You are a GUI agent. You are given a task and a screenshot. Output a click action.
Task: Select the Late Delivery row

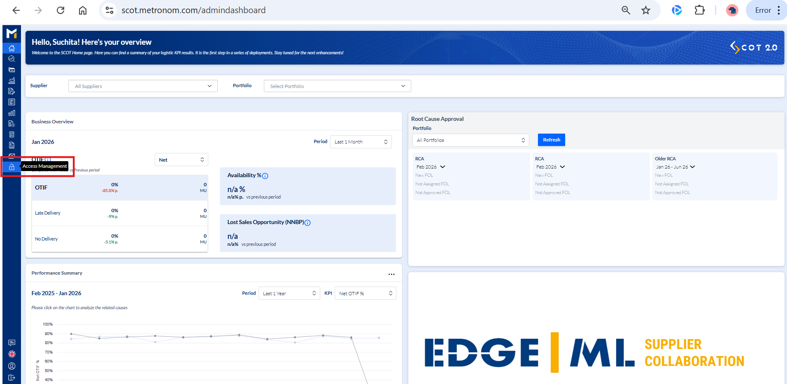(120, 213)
